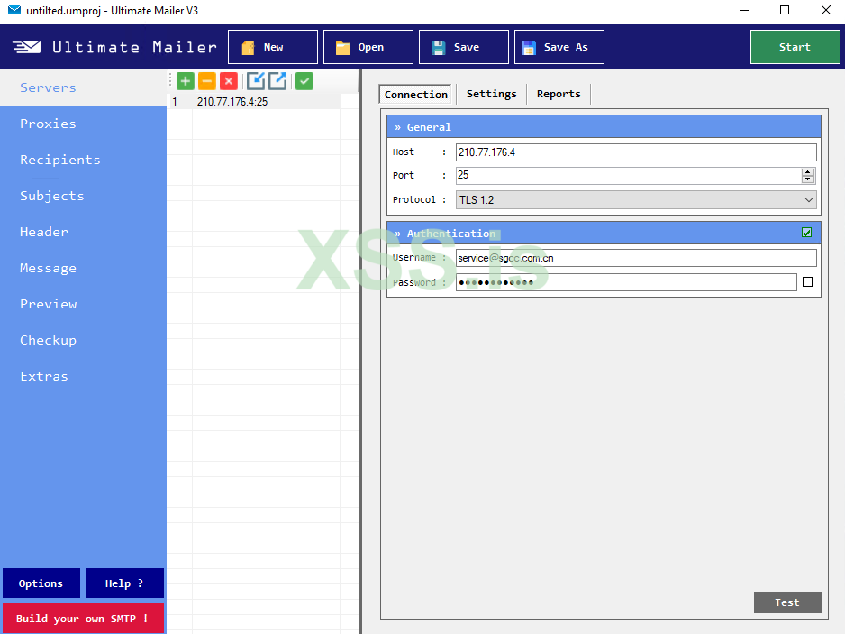Image resolution: width=845 pixels, height=634 pixels.
Task: Click into the Host input field
Action: tap(636, 152)
